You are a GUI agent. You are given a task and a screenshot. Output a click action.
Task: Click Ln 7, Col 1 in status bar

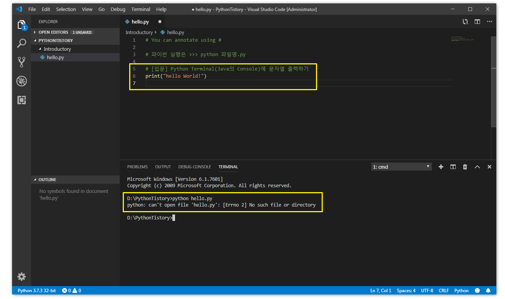381,291
